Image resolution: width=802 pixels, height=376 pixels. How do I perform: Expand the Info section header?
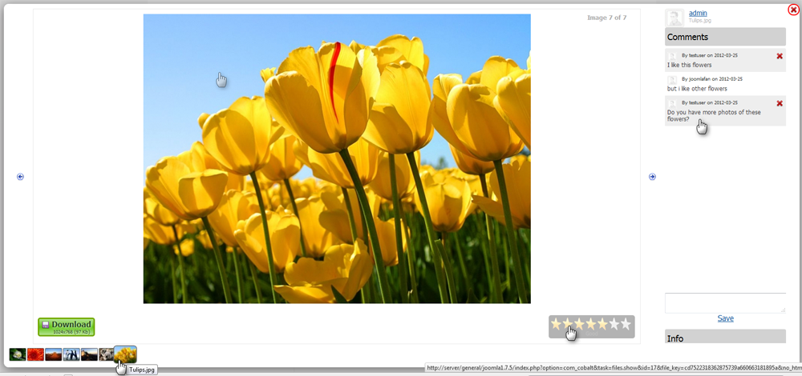point(724,338)
